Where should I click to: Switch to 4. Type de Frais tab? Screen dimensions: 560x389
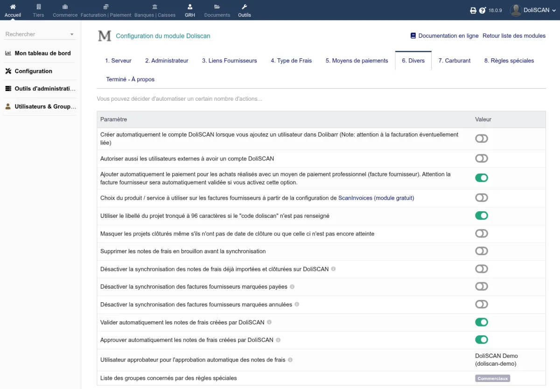[291, 61]
